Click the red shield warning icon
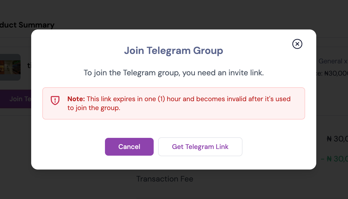Image resolution: width=348 pixels, height=199 pixels. coord(55,100)
